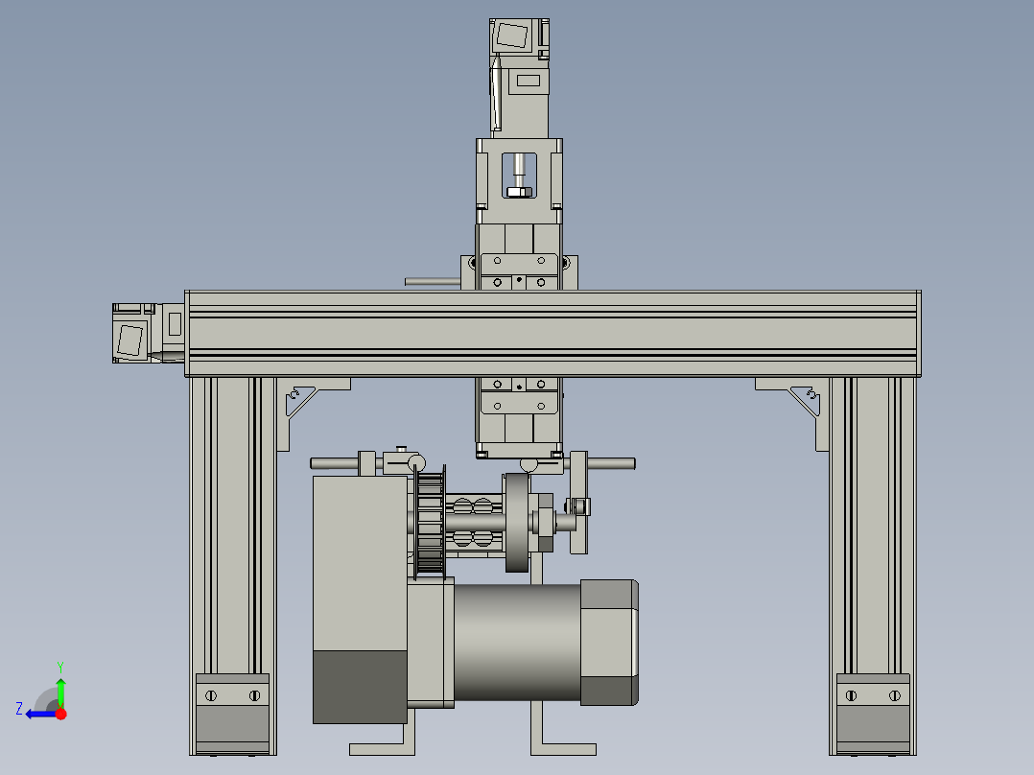Select the round flywheel disc on the shaft

coord(517,523)
